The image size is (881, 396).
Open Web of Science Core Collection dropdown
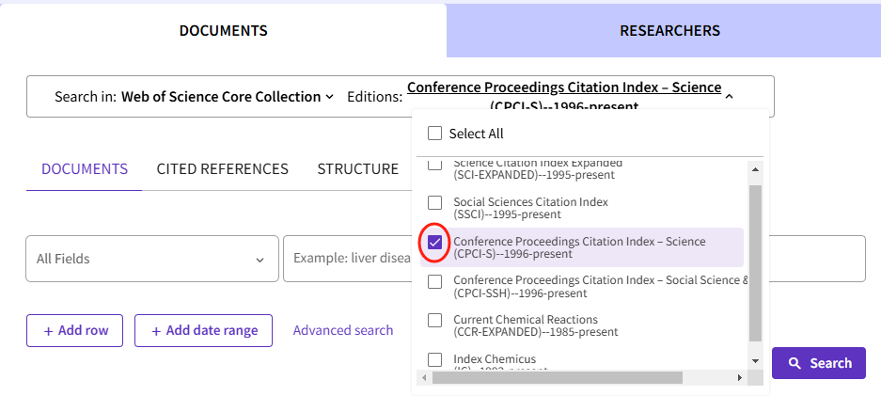(x=228, y=97)
